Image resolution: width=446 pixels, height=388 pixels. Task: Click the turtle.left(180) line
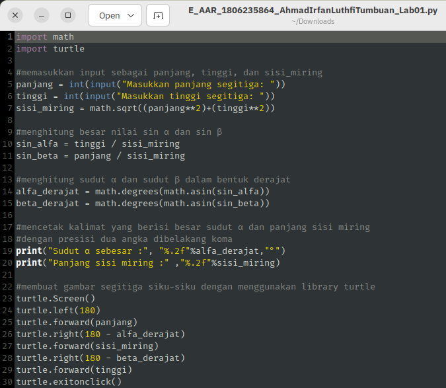pyautogui.click(x=58, y=311)
